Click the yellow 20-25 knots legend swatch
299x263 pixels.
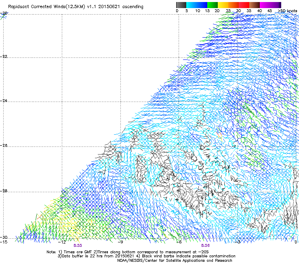223,5
